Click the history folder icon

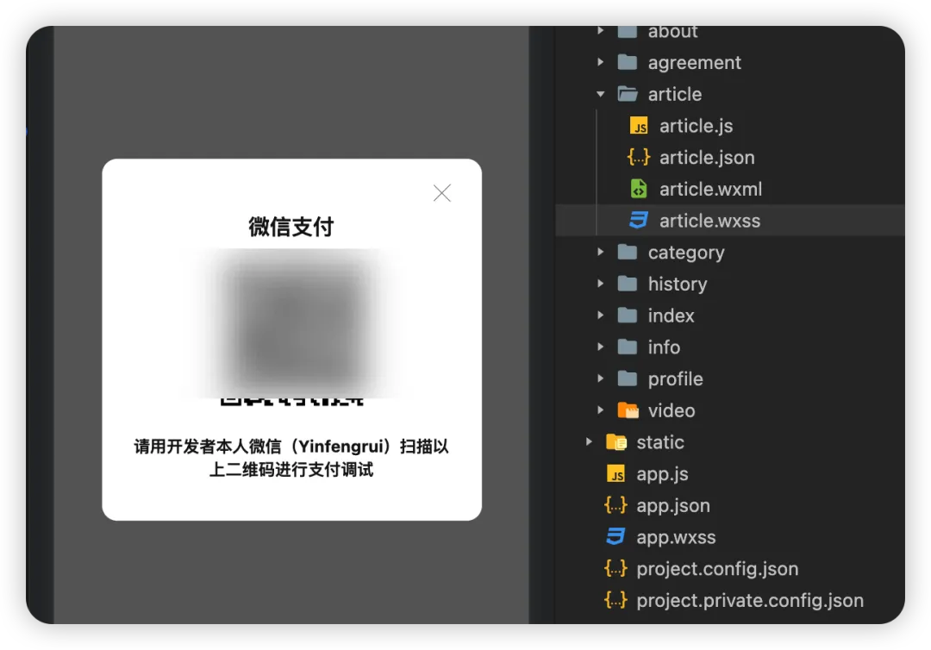click(627, 283)
